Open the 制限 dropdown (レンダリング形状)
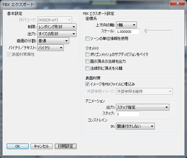Screen dimensions: 187x158 tap(57, 27)
